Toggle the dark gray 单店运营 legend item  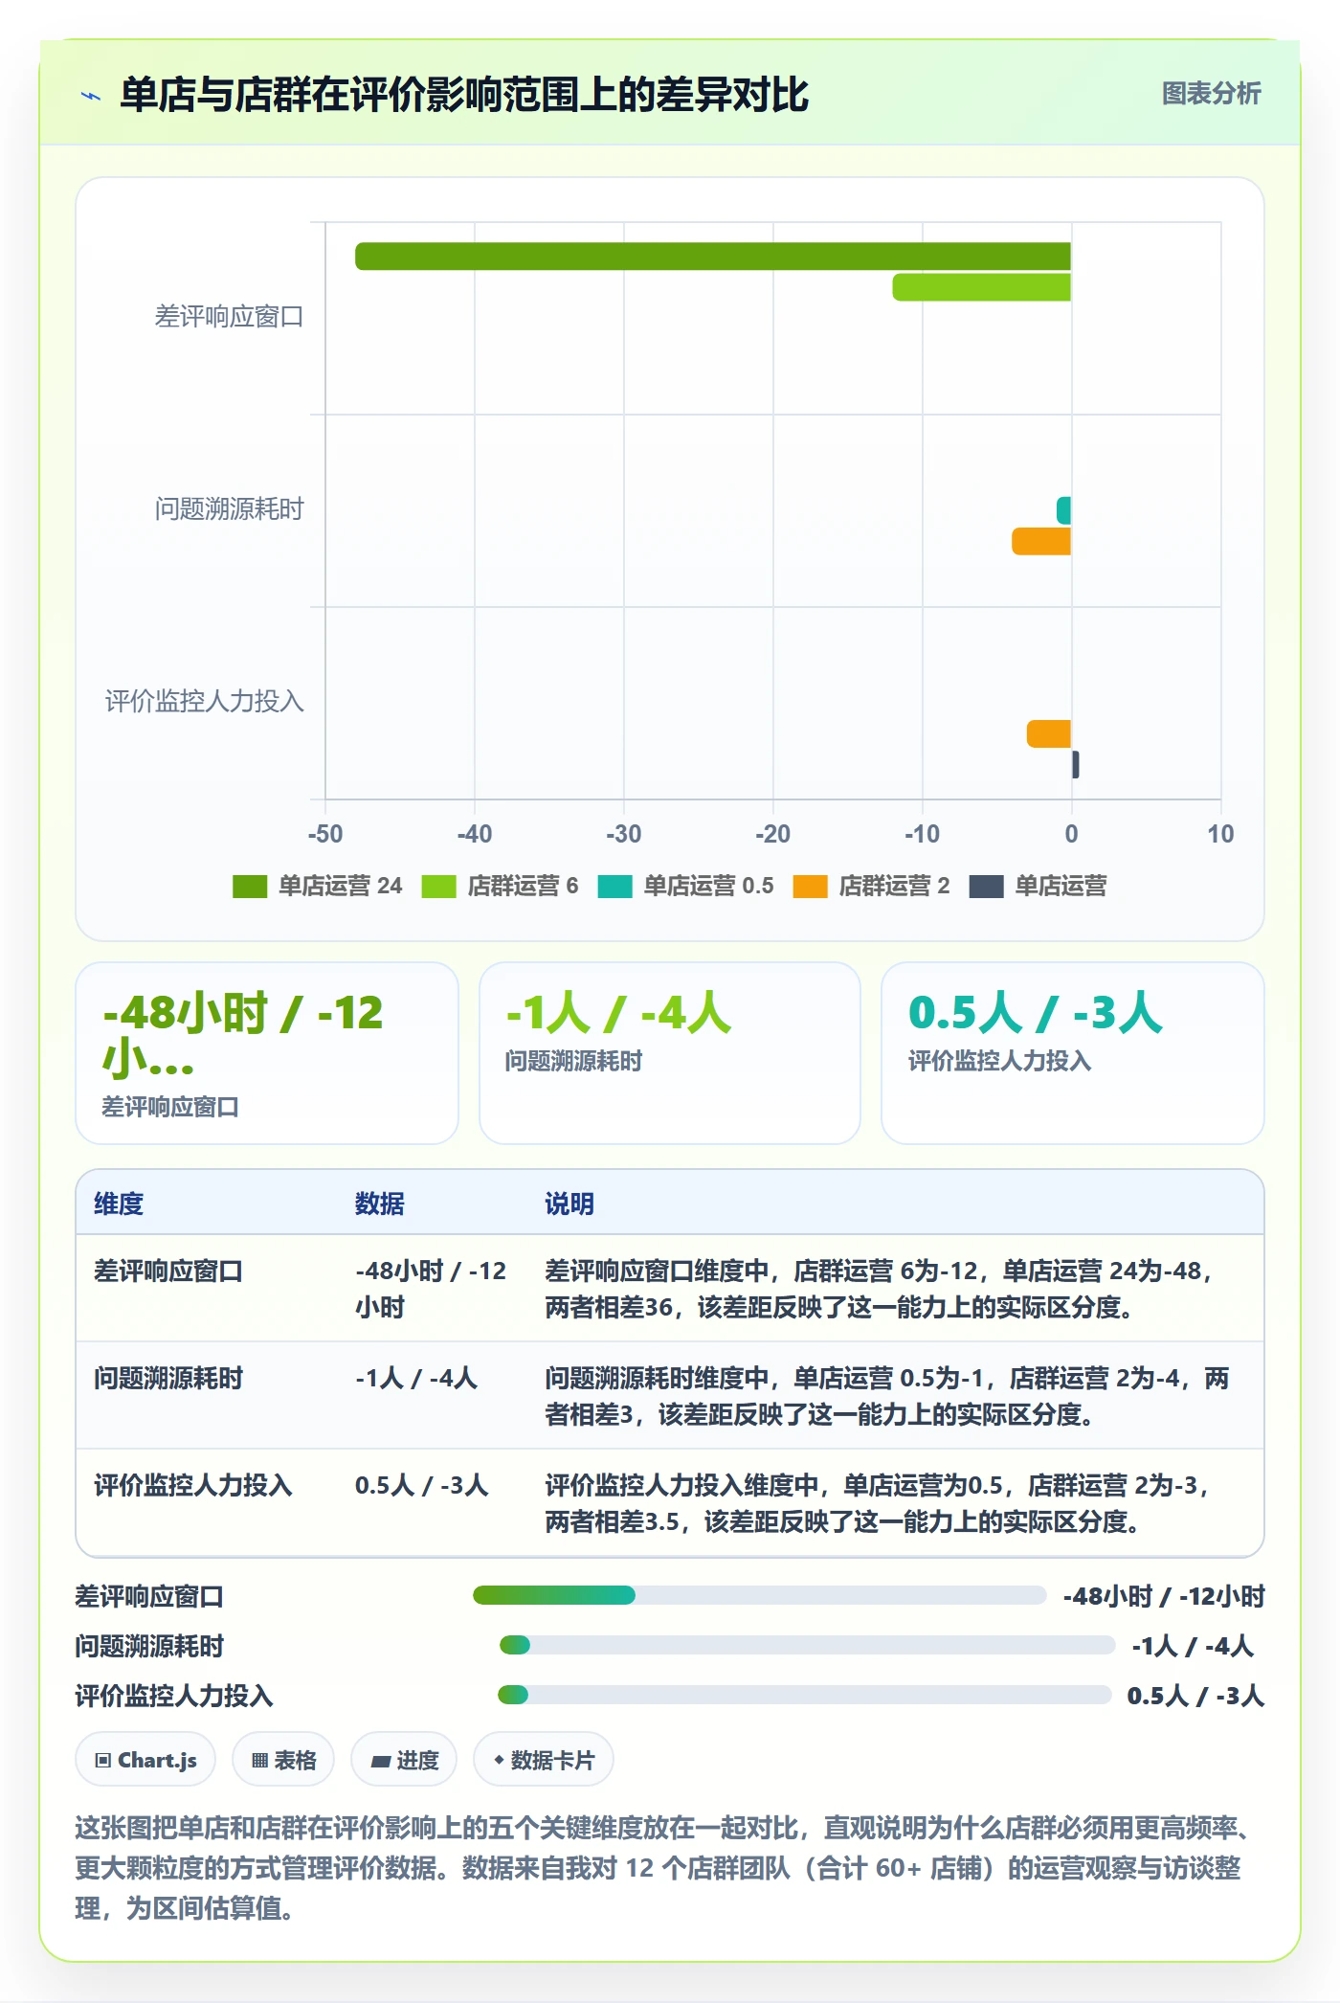pos(1038,886)
